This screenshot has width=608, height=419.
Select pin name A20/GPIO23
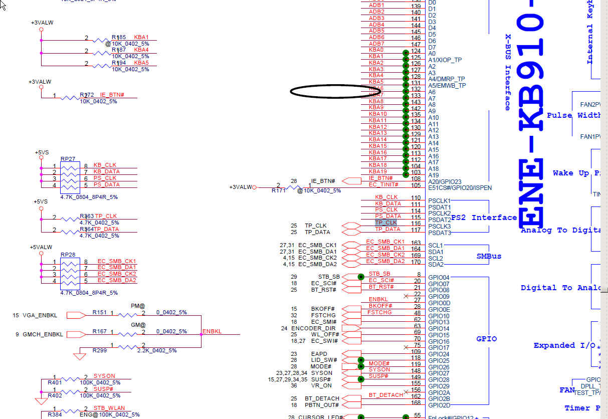445,181
